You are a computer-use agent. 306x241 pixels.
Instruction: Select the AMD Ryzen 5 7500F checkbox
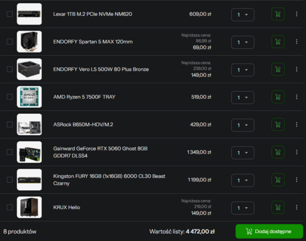point(10,97)
